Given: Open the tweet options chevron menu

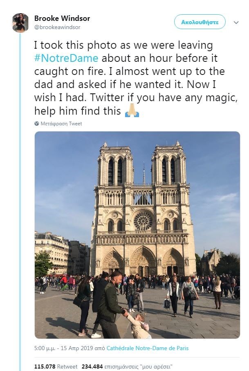Looking at the screenshot, I should 236,23.
